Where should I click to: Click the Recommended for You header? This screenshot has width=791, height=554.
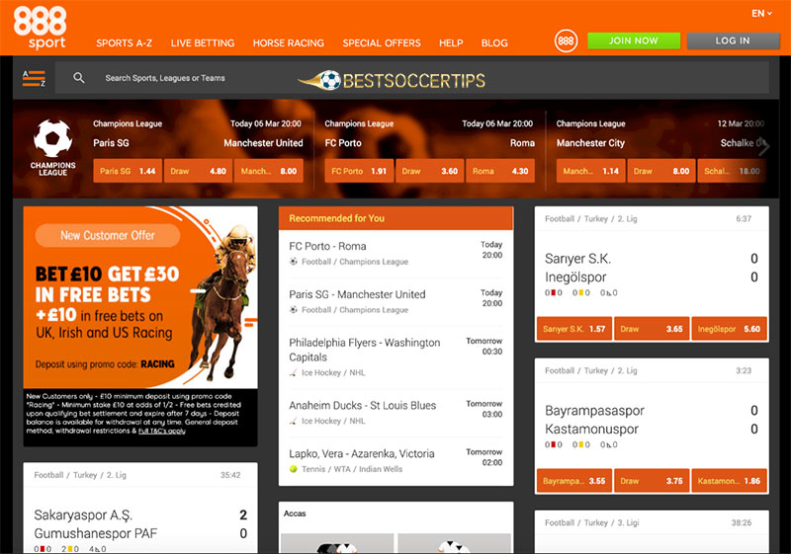pyautogui.click(x=395, y=218)
